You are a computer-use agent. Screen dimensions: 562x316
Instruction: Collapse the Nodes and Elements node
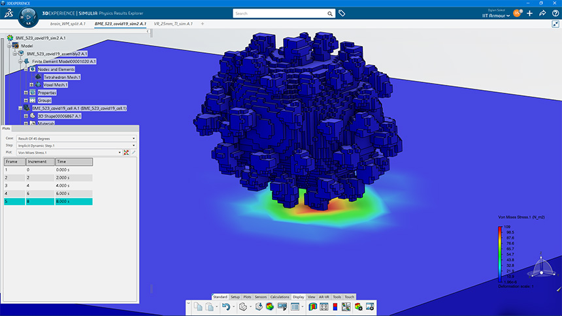tap(25, 69)
